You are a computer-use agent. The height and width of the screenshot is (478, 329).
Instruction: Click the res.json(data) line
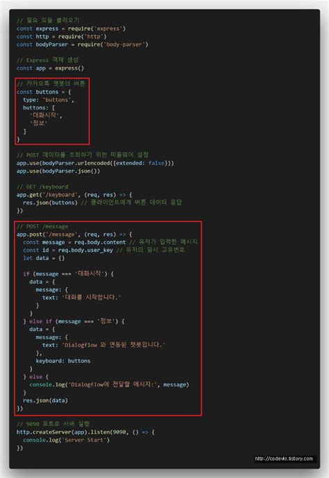(x=45, y=400)
